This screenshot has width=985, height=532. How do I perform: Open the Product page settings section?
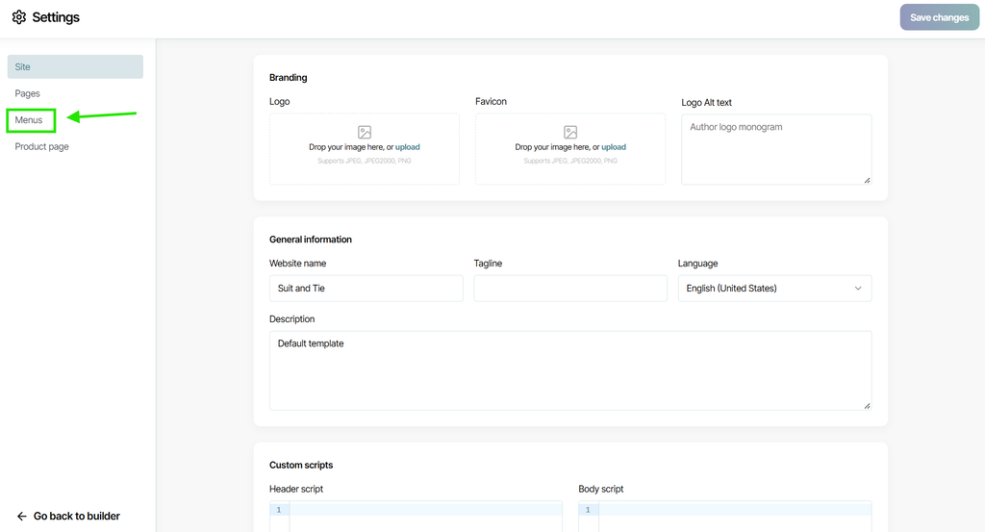tap(42, 146)
